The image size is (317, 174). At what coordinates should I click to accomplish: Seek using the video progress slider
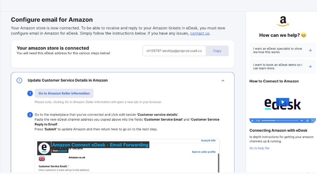280,120
